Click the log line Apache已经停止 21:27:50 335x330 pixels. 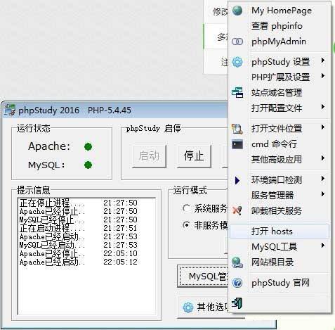click(x=79, y=211)
